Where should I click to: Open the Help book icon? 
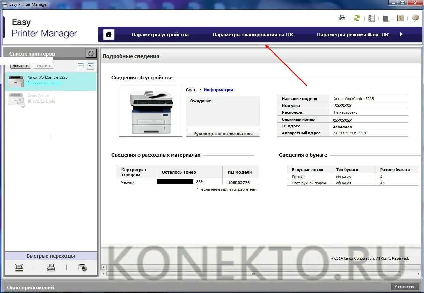coord(400,18)
